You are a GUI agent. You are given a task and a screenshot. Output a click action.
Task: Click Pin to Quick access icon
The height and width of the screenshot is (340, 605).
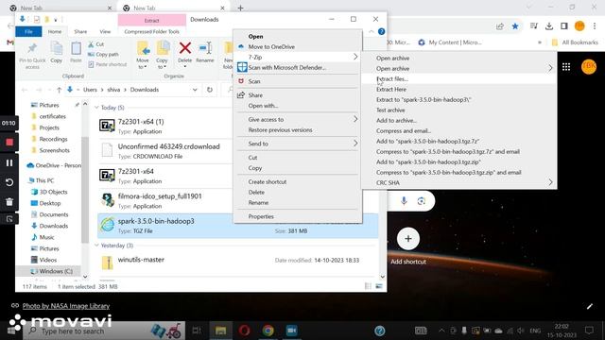pos(32,49)
